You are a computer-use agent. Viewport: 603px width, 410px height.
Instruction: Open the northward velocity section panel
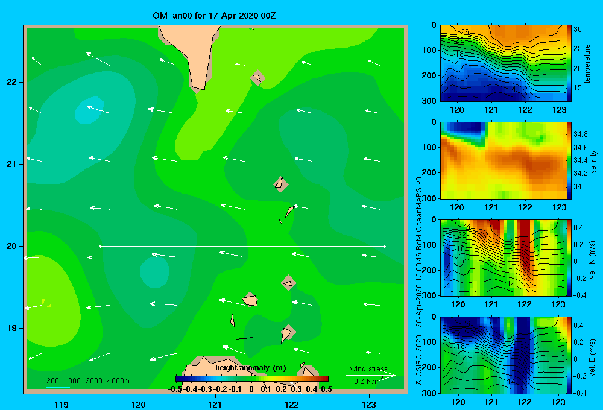[x=503, y=257]
